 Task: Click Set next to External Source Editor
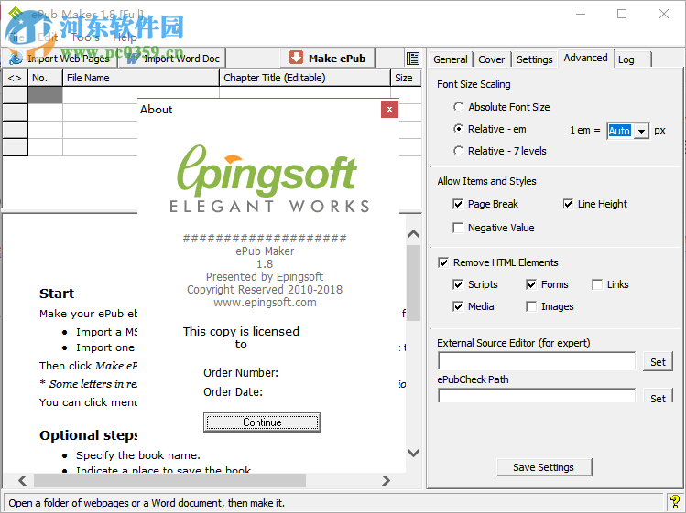coord(658,362)
